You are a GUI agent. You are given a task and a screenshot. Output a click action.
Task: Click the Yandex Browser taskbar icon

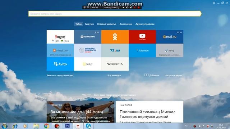78,126
